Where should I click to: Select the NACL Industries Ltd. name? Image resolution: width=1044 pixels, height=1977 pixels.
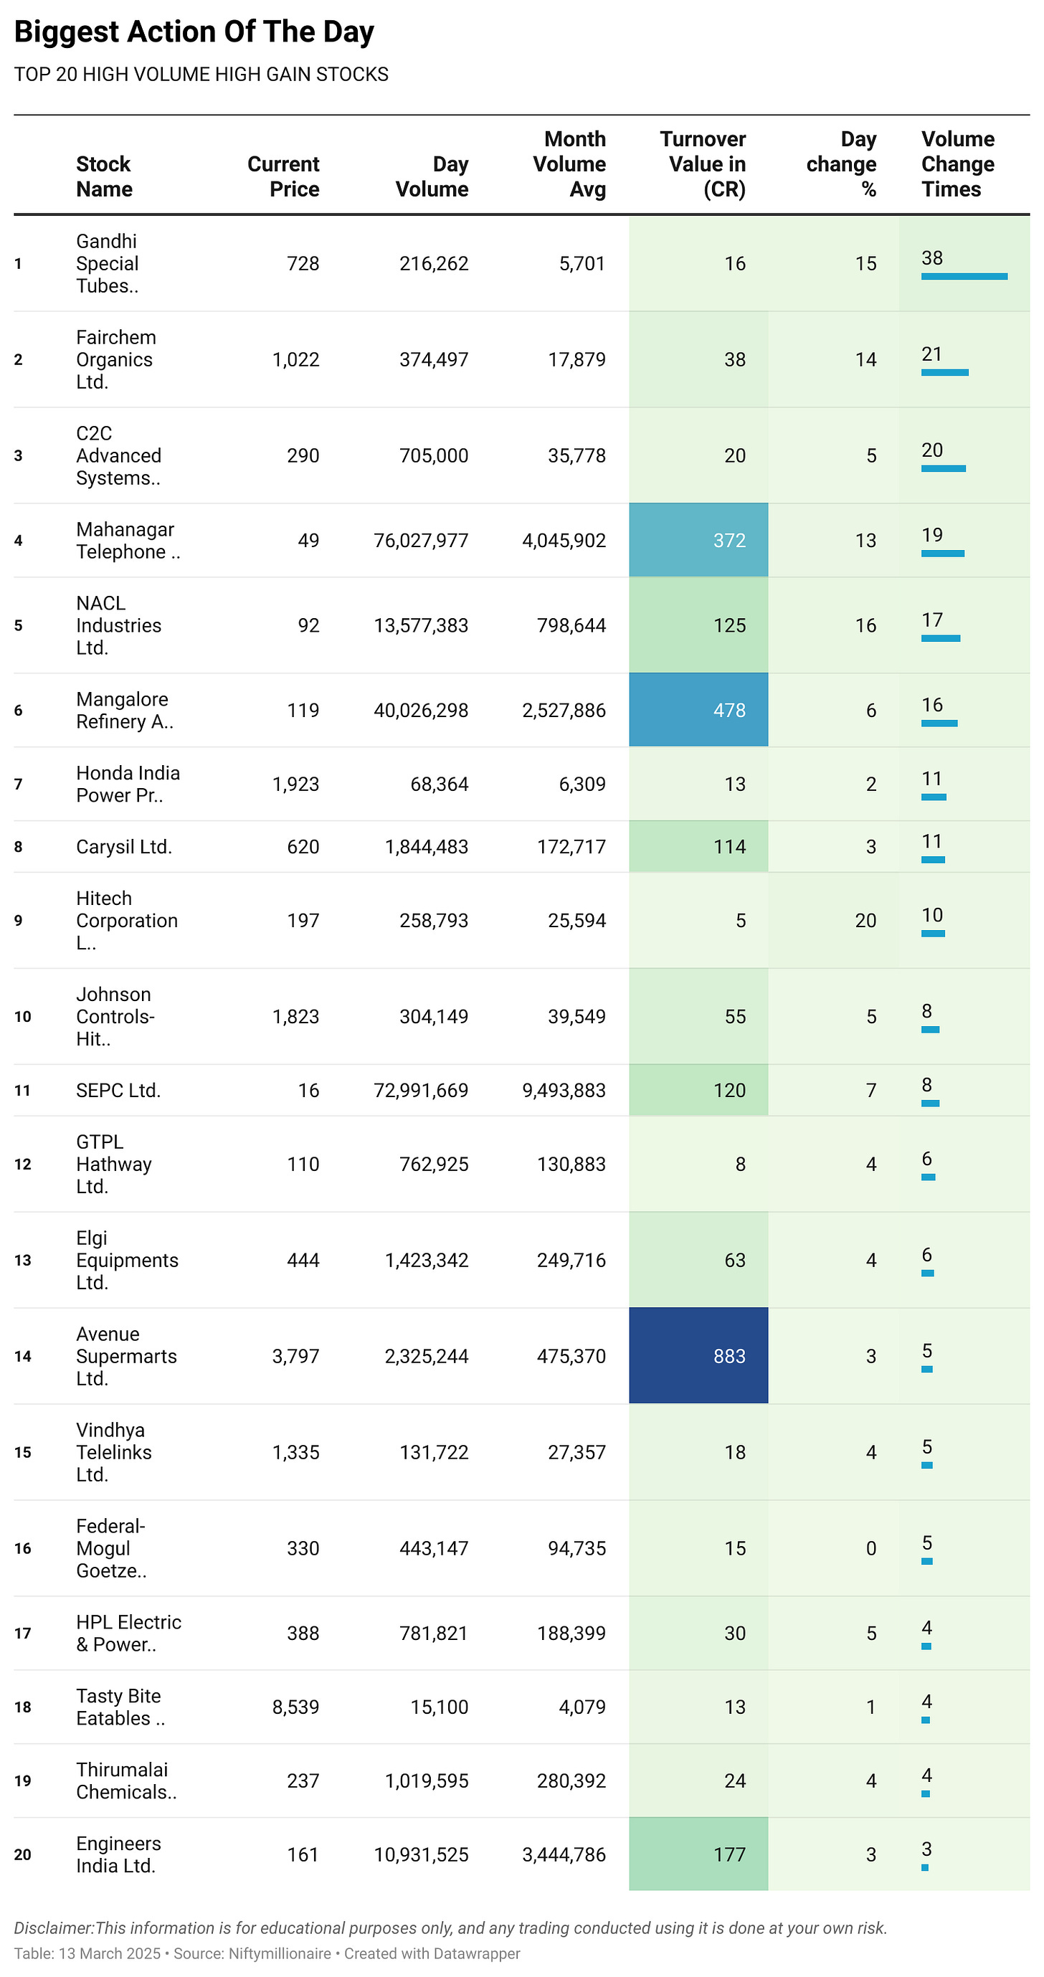coord(118,625)
